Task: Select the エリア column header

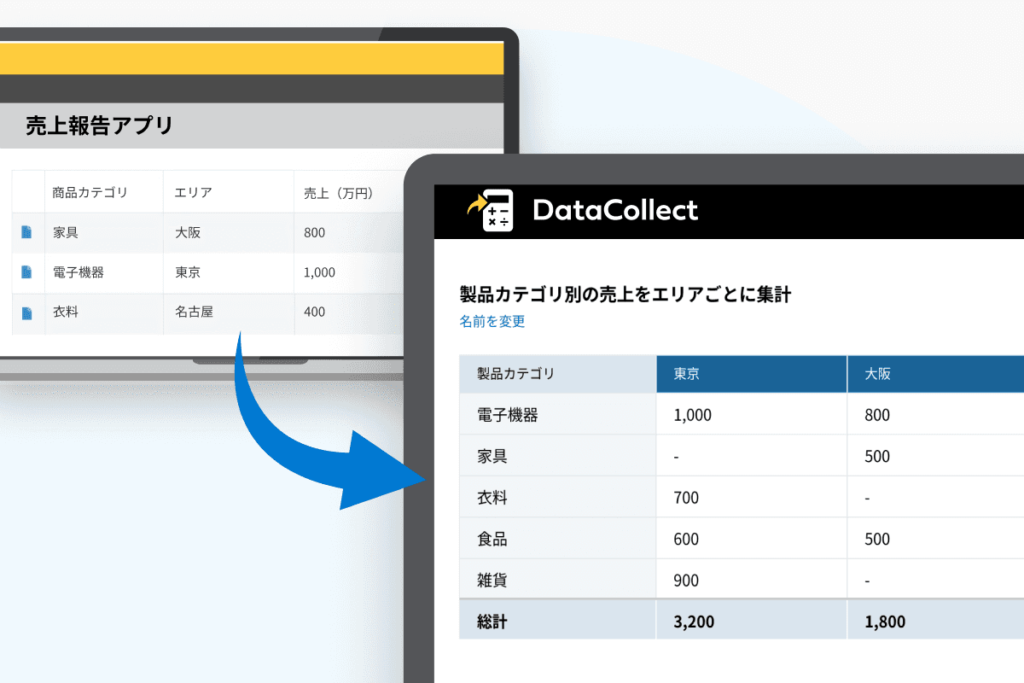Action: (x=193, y=193)
